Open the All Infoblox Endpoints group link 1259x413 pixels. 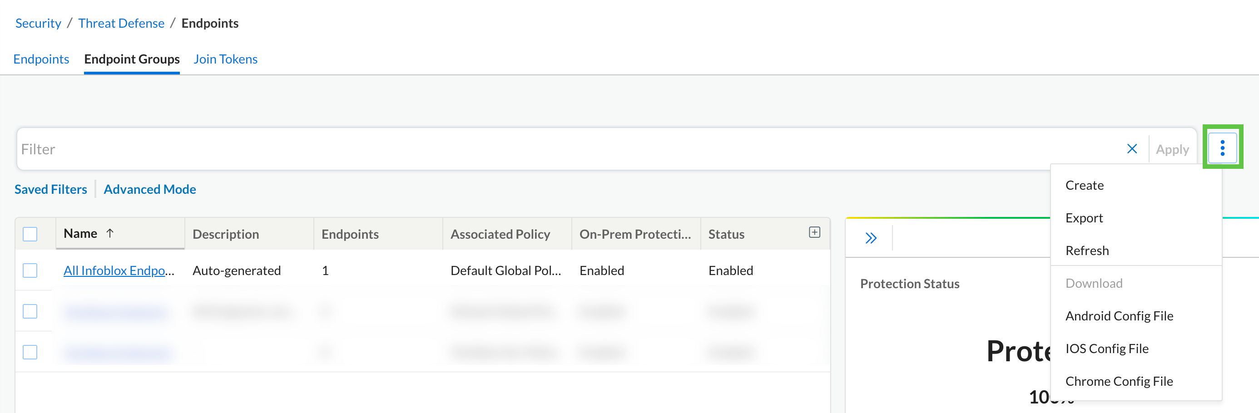click(x=119, y=270)
